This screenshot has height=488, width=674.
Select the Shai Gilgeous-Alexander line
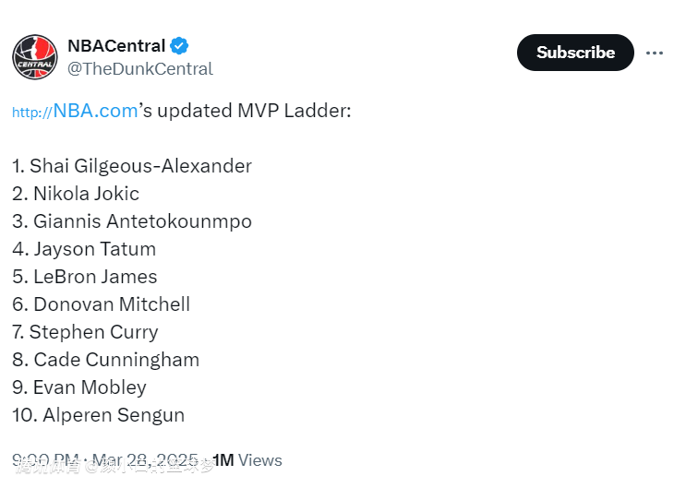[132, 166]
